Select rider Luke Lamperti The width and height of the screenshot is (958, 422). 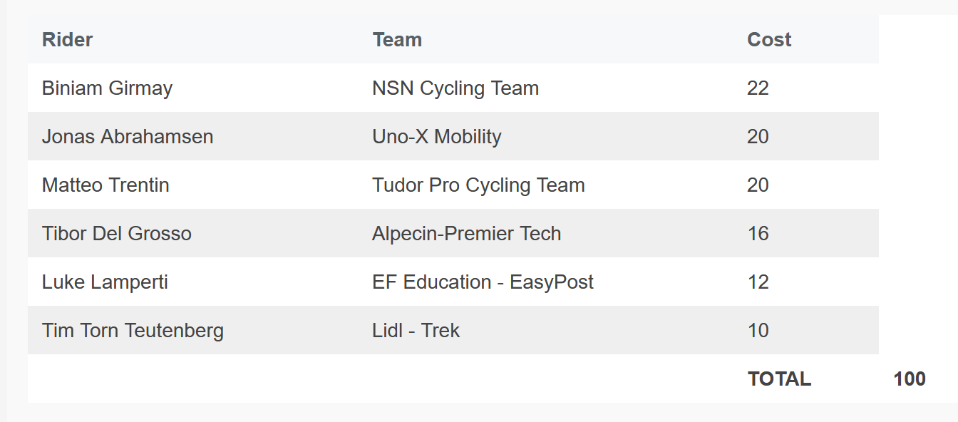105,282
